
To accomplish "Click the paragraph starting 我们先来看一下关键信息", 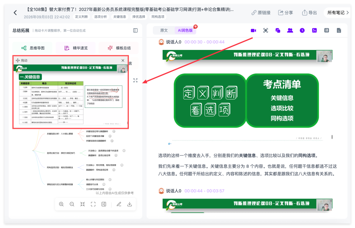I will (248, 170).
